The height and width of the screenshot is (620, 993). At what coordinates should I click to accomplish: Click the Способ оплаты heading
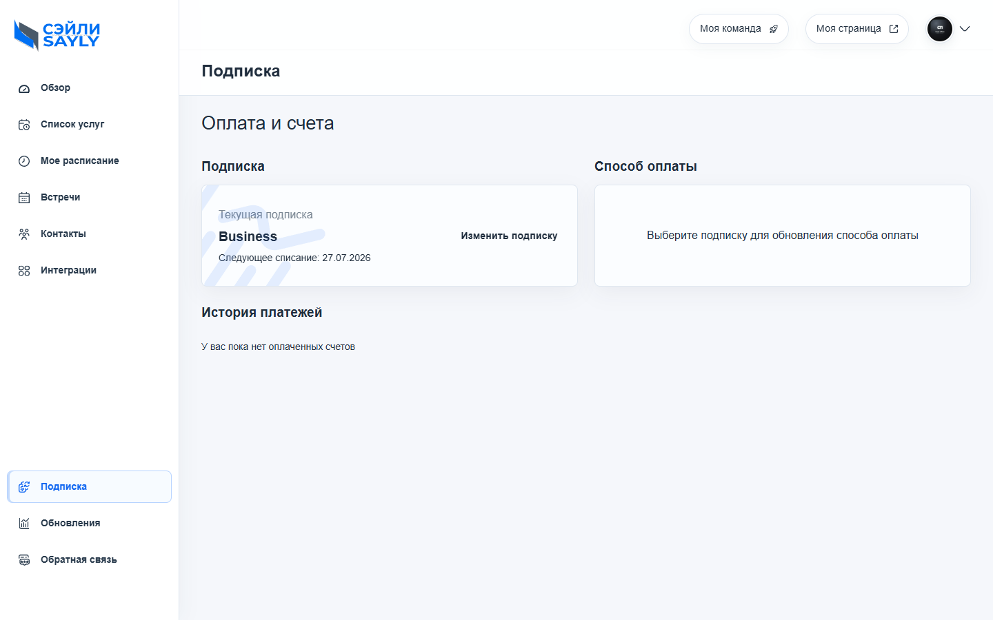[x=645, y=166]
